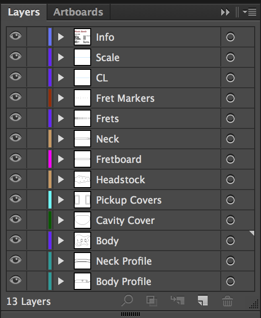261x318 pixels.
Task: Hide the Fret Markers layer
Action: pos(16,97)
